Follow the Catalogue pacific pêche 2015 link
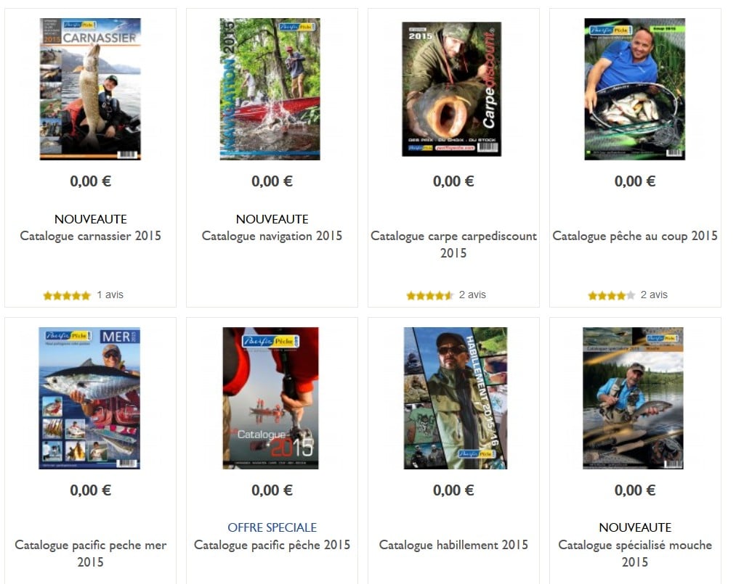This screenshot has height=584, width=736. coord(272,545)
